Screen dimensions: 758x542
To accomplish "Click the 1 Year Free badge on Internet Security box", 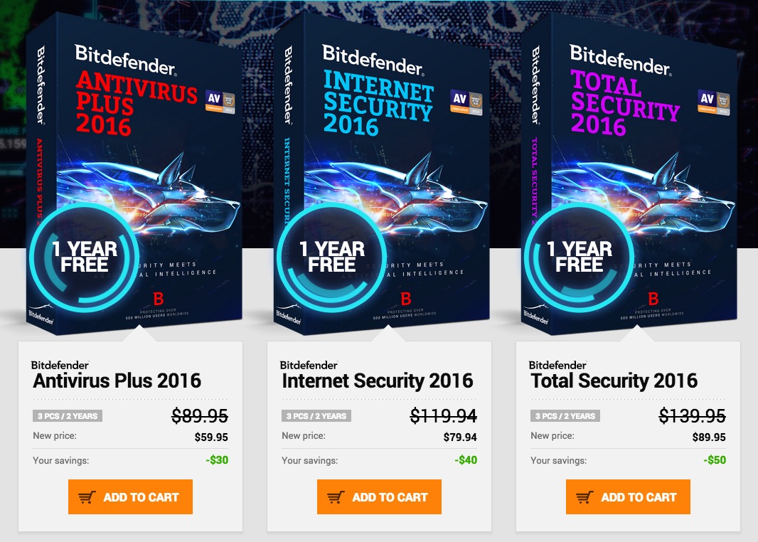I will tap(331, 257).
